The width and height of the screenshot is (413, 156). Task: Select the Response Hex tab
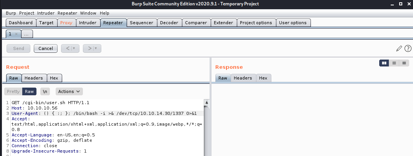pyautogui.click(x=263, y=78)
